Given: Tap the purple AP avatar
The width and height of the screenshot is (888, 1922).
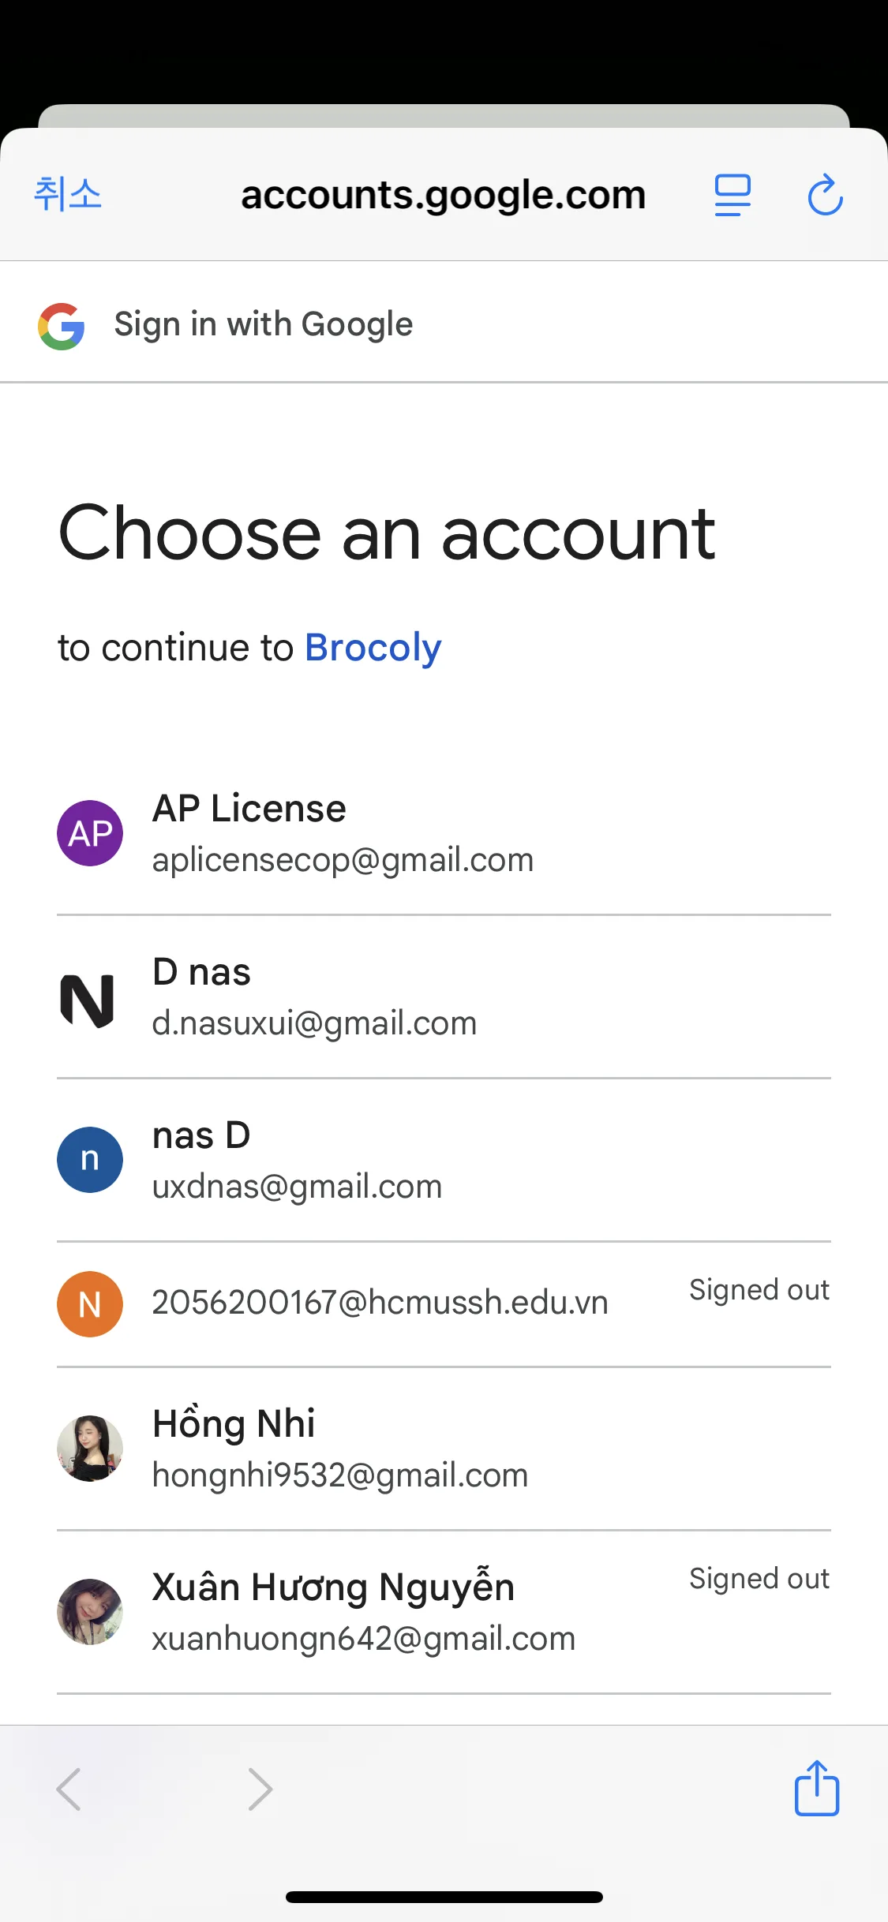Looking at the screenshot, I should (x=90, y=833).
